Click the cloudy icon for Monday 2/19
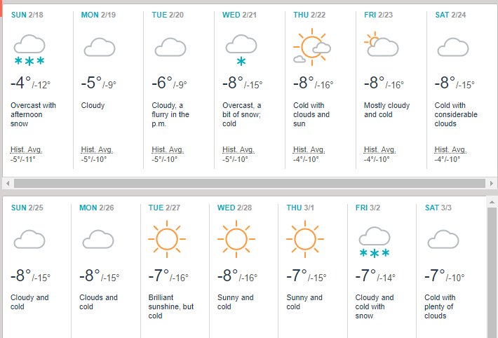498x338 pixels. 99,48
